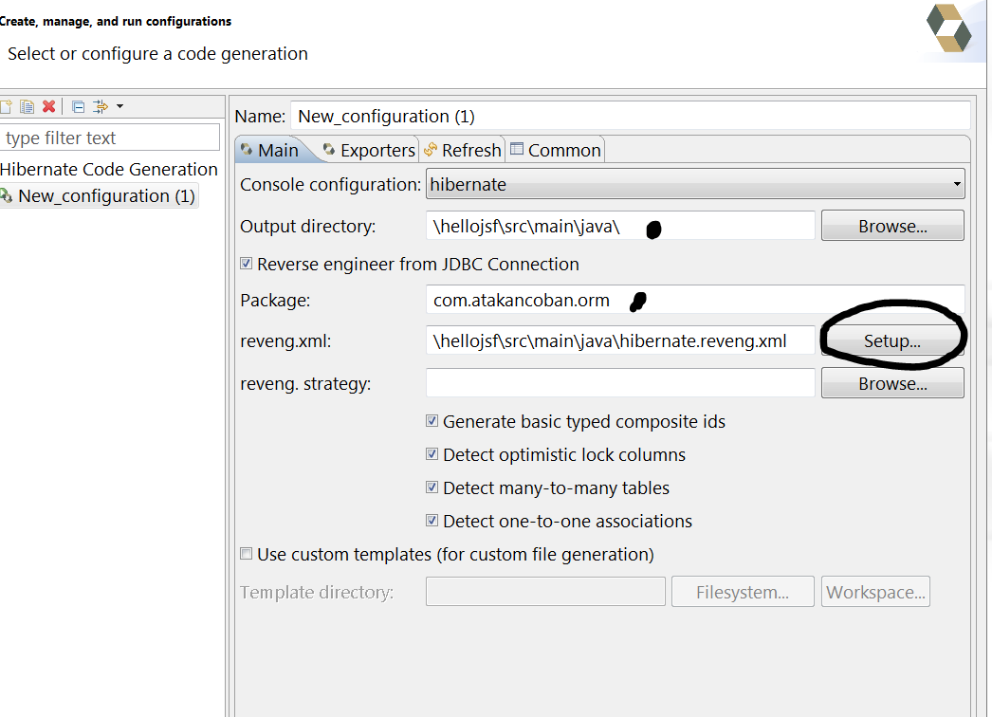Click the Filesystem... button
Viewport: 992px width, 717px height.
[743, 592]
